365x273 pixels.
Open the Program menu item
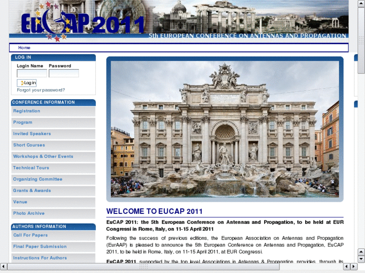click(53, 123)
